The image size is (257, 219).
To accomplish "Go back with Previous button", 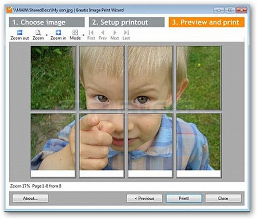I will [x=144, y=198].
